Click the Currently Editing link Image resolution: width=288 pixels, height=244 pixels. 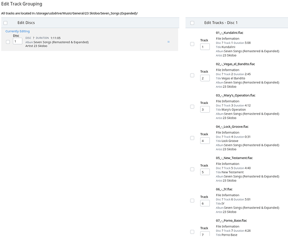(18, 31)
